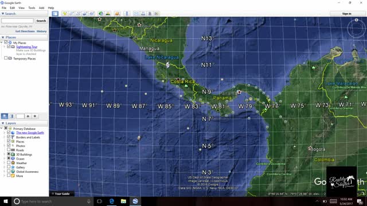The height and width of the screenshot is (206, 367).
Task: Open the File menu
Action: point(4,7)
